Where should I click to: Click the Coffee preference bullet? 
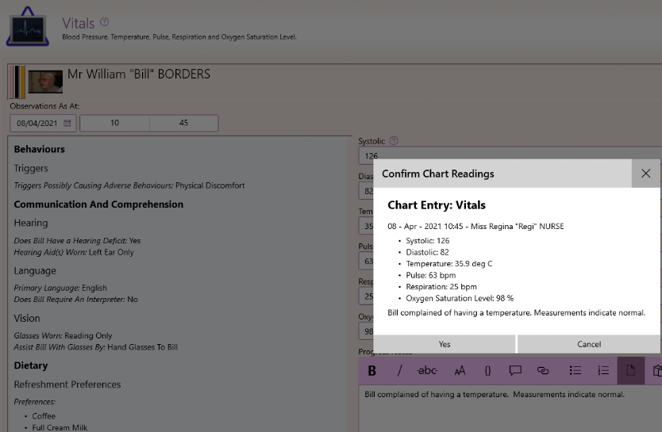click(44, 416)
